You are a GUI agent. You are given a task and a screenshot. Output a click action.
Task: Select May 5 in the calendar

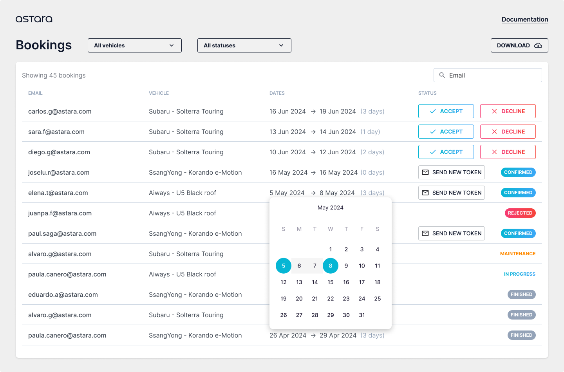pos(284,265)
